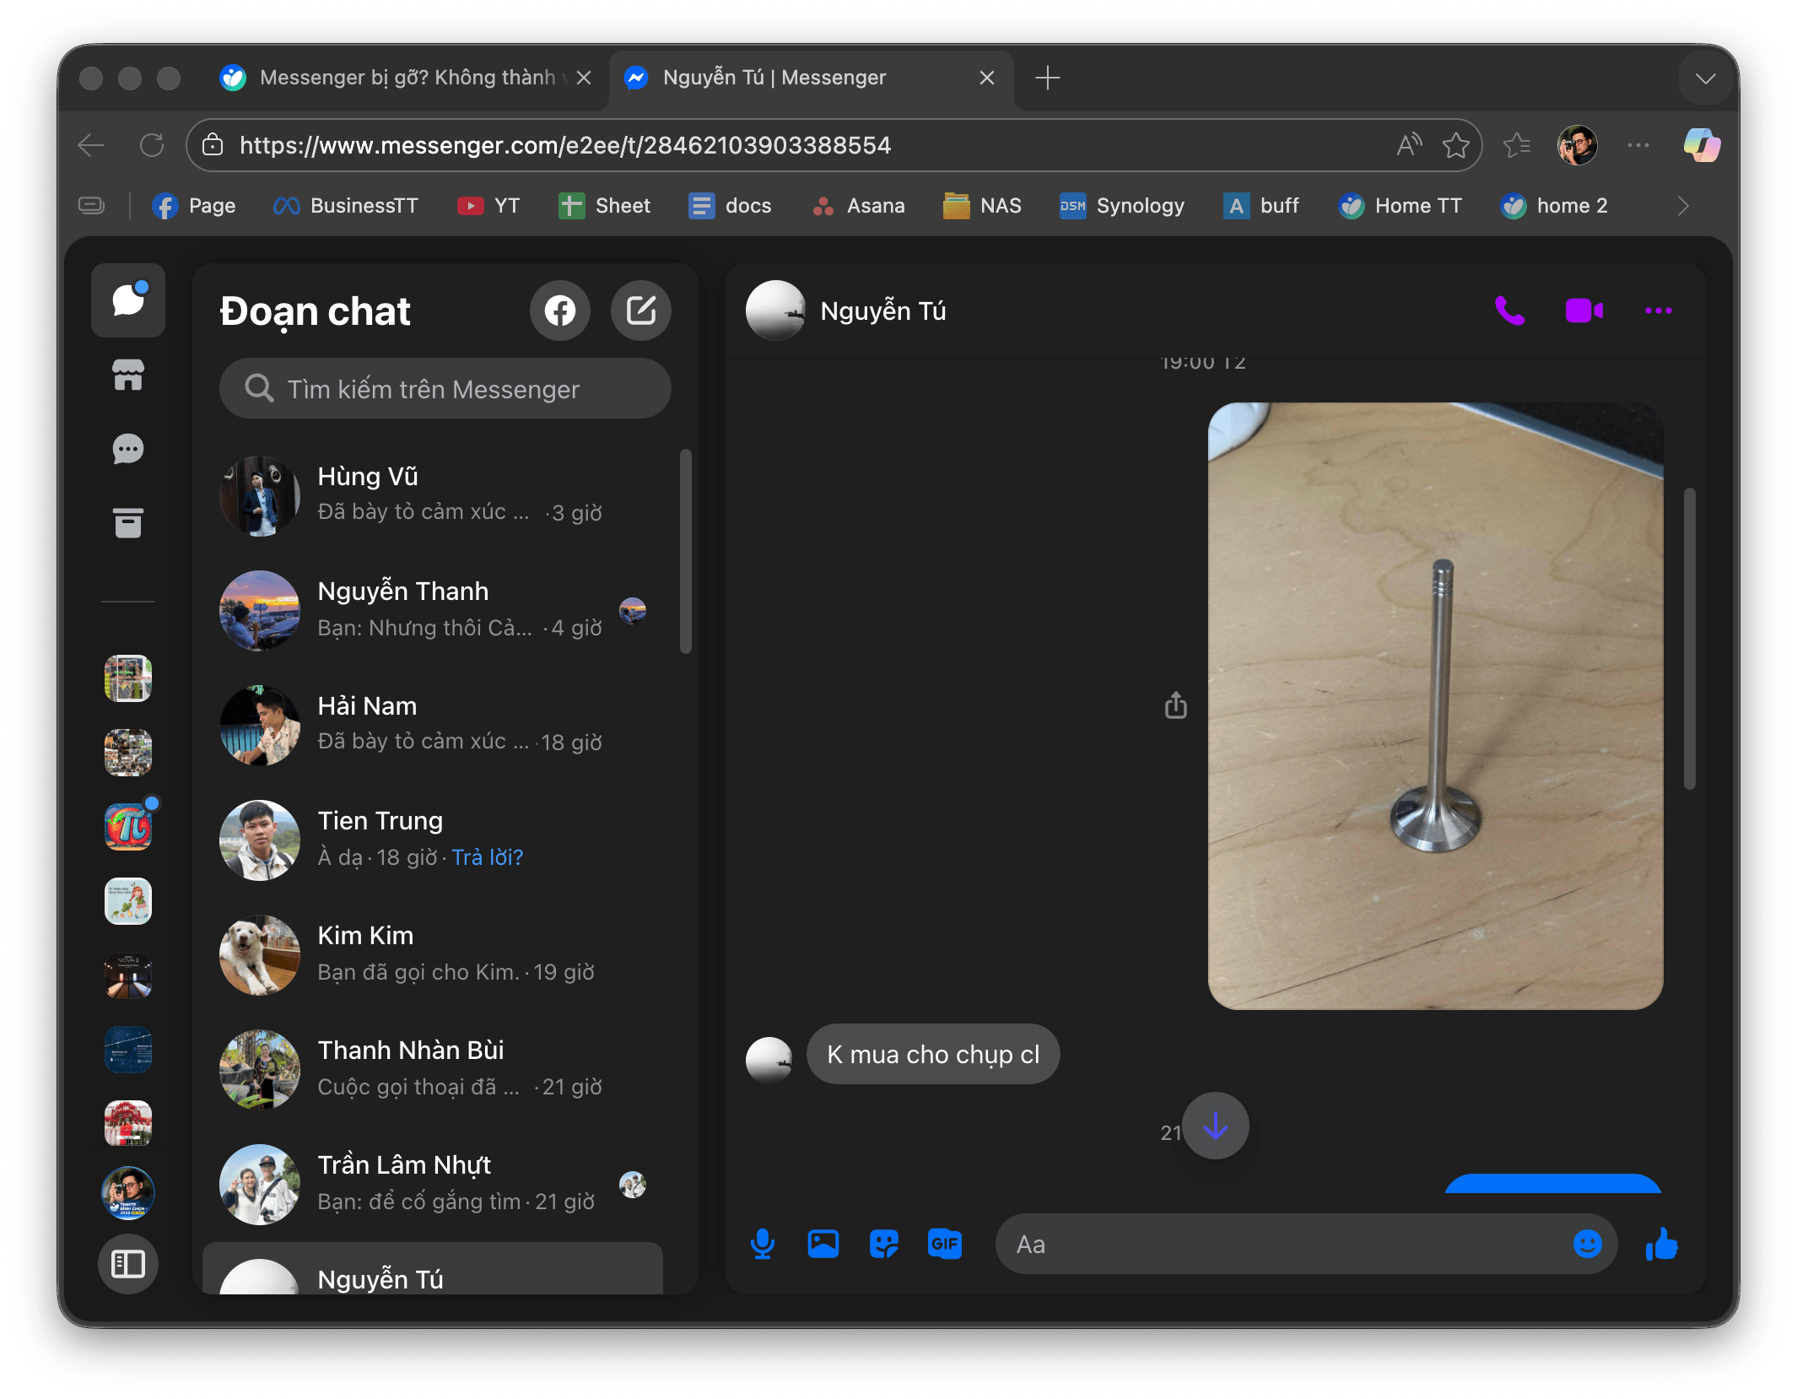Open Marketplace from the left sidebar
The image size is (1797, 1399).
[127, 375]
